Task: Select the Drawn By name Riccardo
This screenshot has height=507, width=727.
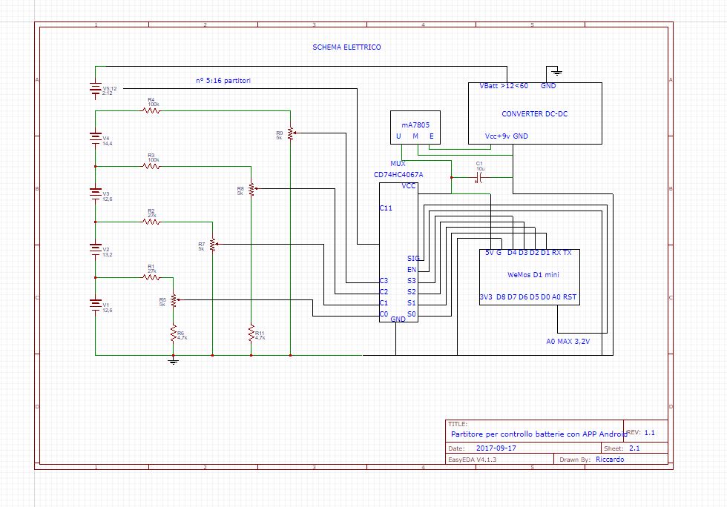Action: [x=610, y=460]
